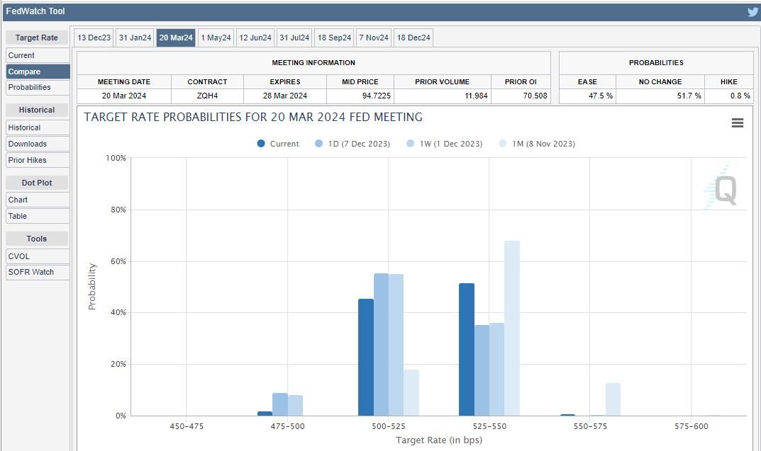Click the 1W bar at 500-525
The height and width of the screenshot is (451, 761).
396,345
